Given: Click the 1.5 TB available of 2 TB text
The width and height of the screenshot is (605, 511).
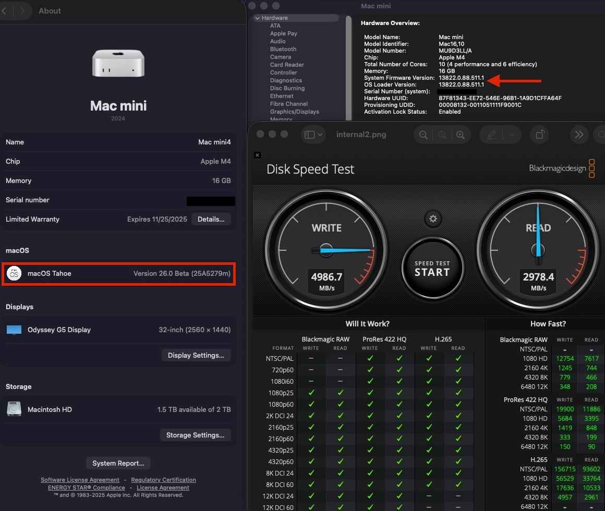Looking at the screenshot, I should (193, 409).
